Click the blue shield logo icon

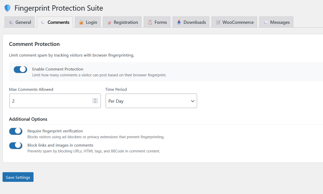(7, 8)
